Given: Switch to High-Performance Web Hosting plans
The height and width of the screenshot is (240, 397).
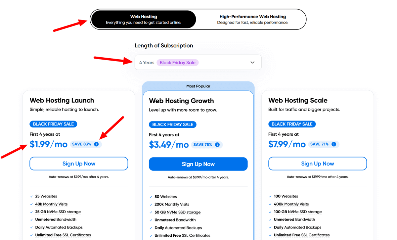Looking at the screenshot, I should tap(252, 19).
